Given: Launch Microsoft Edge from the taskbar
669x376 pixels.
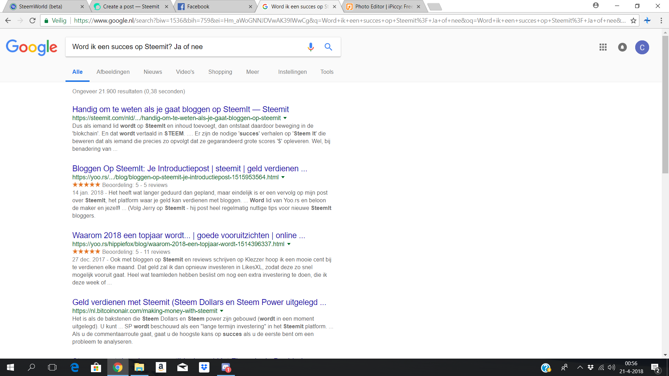Looking at the screenshot, I should tap(75, 367).
